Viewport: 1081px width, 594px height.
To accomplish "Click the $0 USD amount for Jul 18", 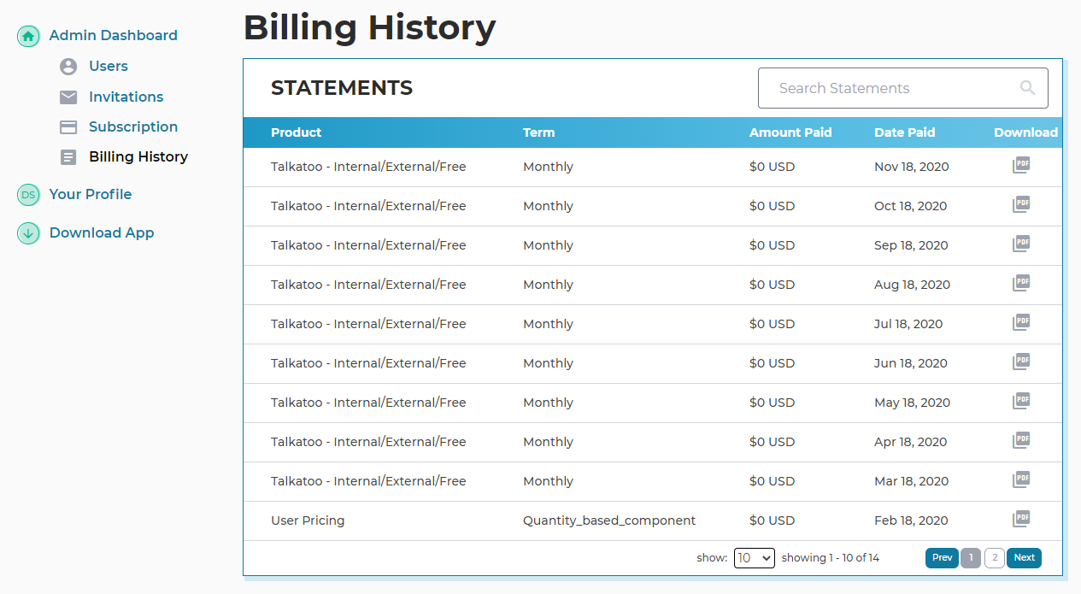I will (x=773, y=324).
